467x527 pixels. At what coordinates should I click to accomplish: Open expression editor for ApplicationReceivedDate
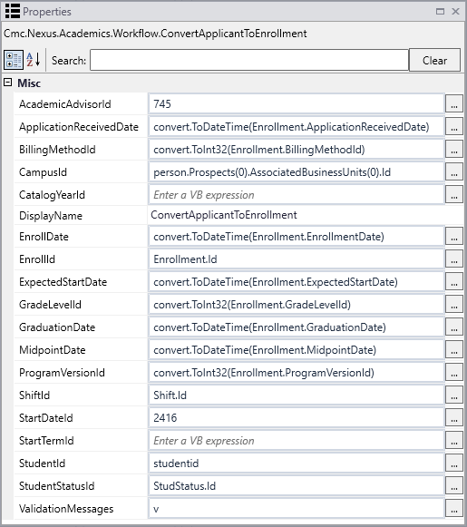coord(454,127)
